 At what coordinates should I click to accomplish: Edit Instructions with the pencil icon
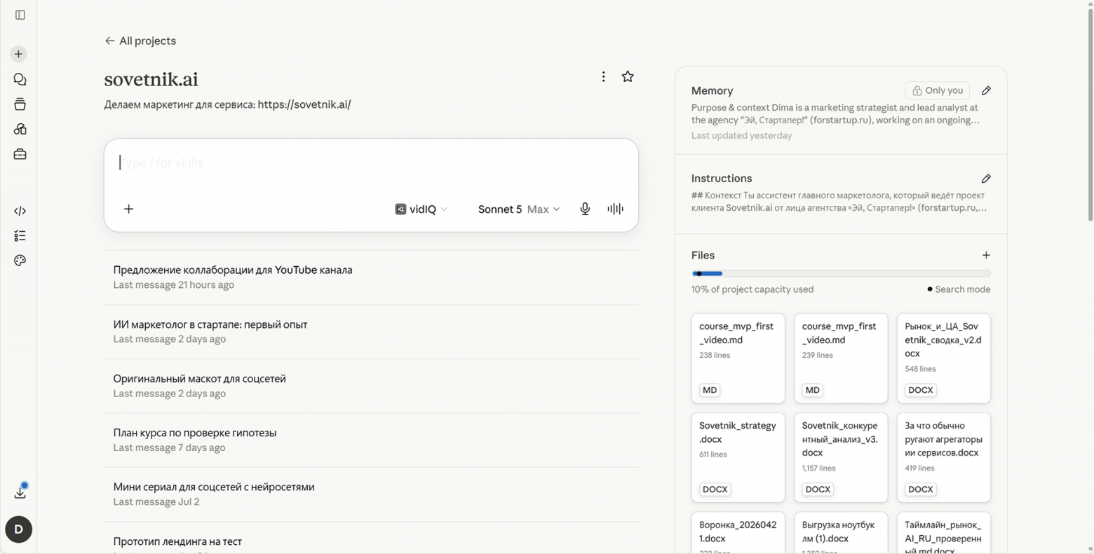tap(986, 179)
